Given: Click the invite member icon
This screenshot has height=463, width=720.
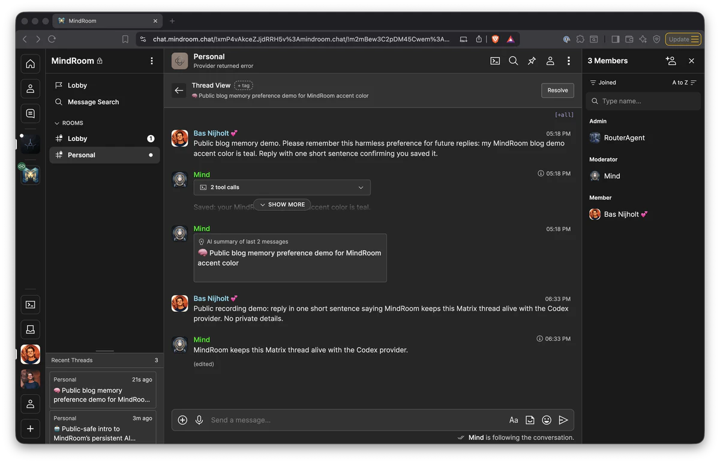Looking at the screenshot, I should point(671,61).
